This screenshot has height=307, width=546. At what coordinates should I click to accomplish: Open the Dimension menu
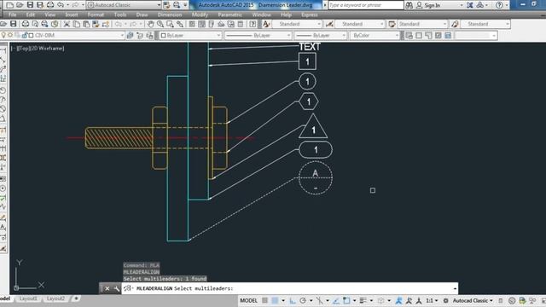click(170, 14)
